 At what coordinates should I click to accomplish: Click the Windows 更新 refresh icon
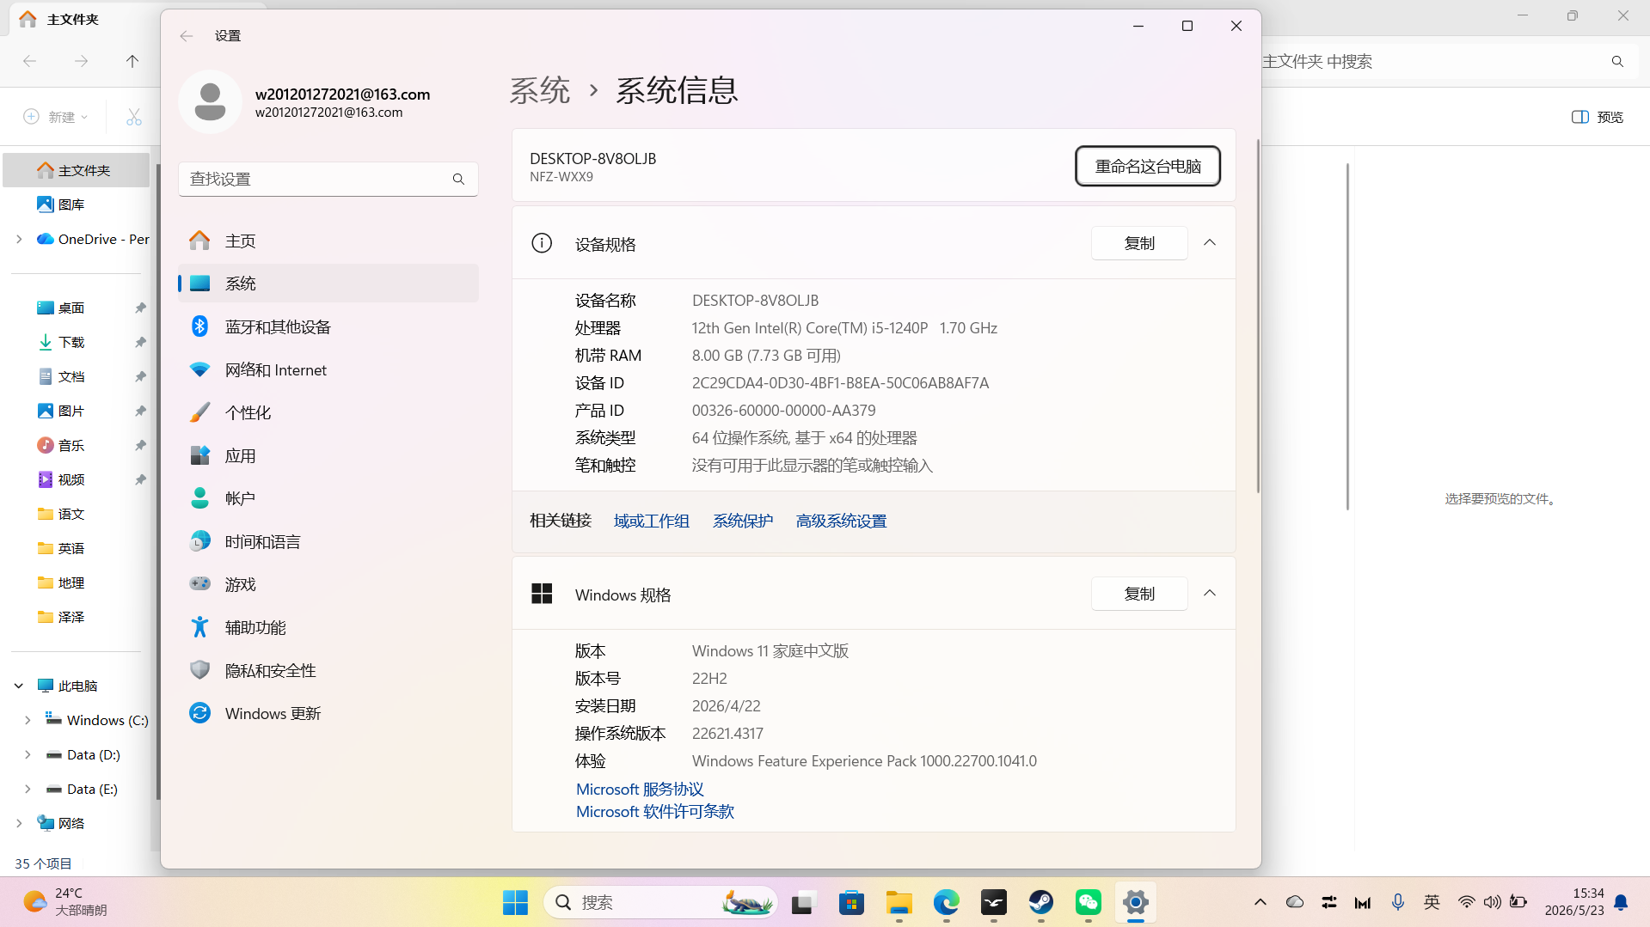199,713
